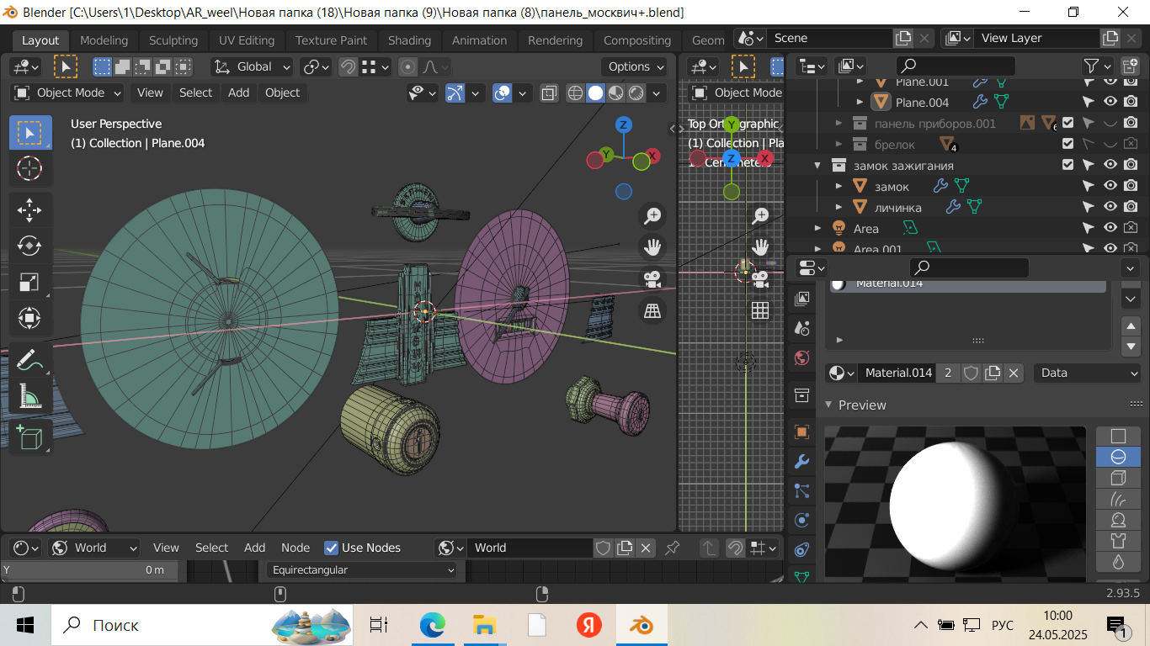This screenshot has width=1150, height=646.
Task: Open the Add menu in 3D viewport header
Action: (238, 93)
